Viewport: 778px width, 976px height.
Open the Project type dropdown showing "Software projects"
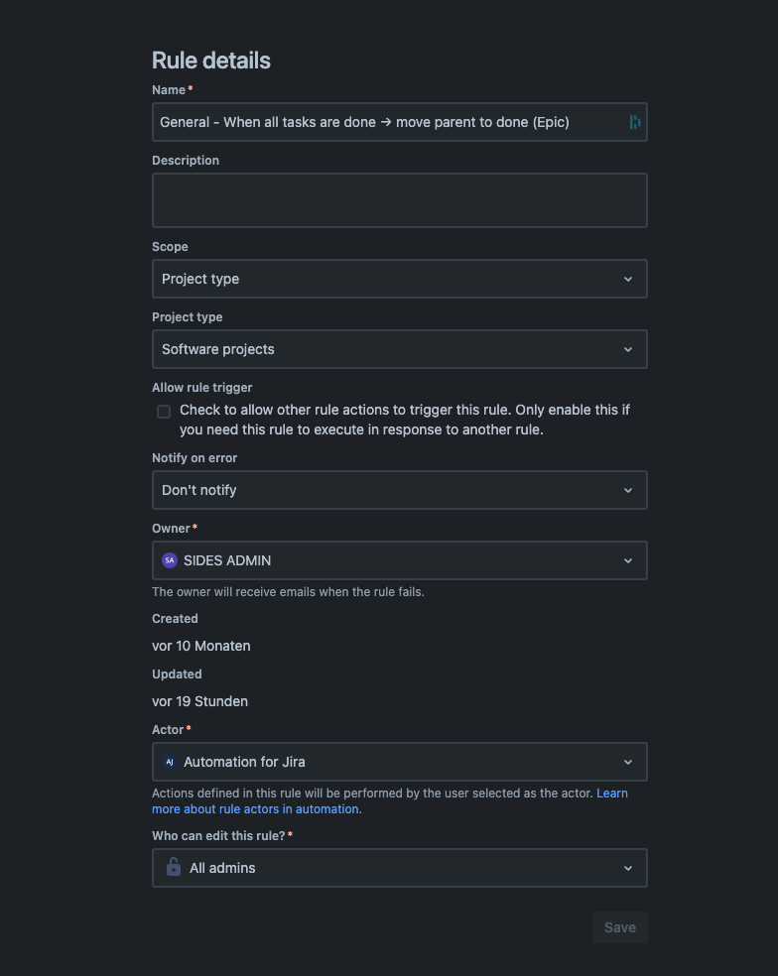pos(399,349)
